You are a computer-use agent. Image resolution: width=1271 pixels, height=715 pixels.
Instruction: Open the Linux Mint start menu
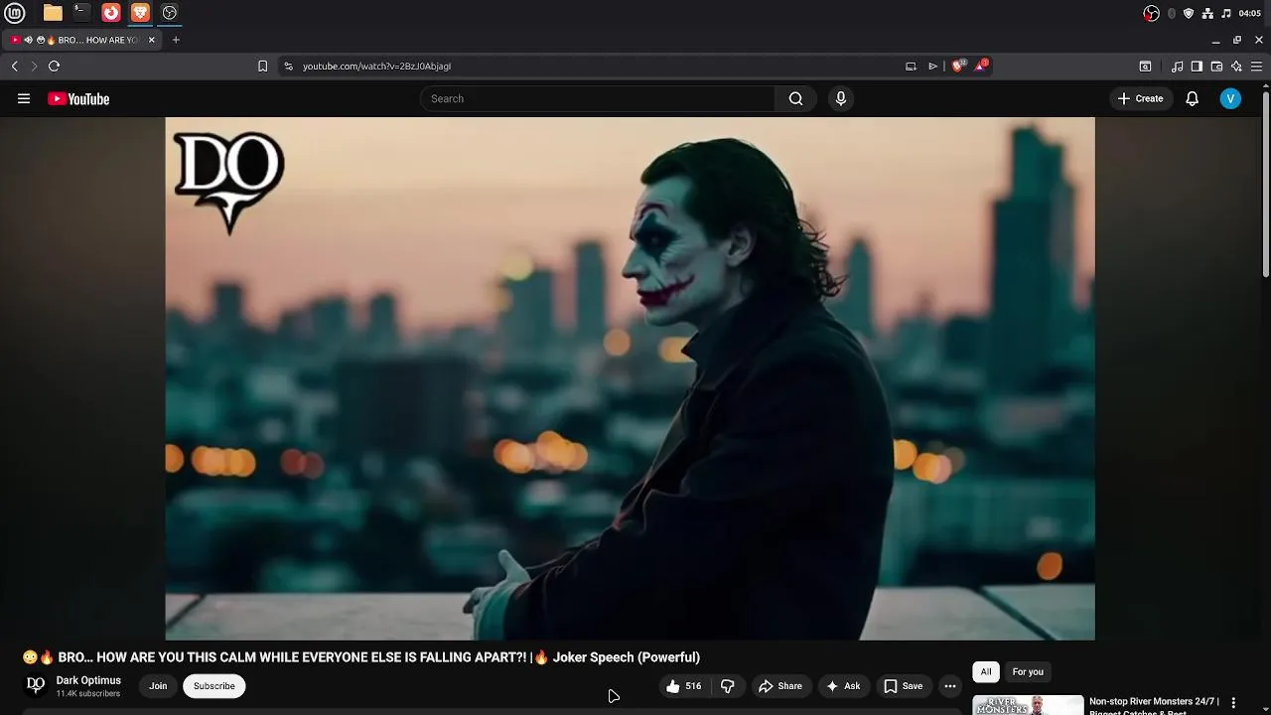coord(15,13)
